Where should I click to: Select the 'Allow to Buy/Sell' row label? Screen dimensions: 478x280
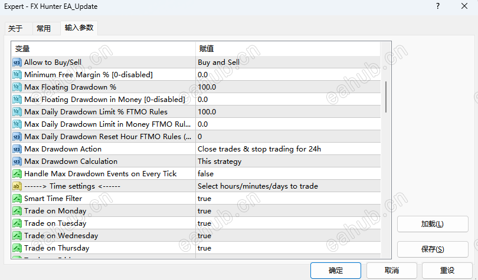(x=53, y=62)
